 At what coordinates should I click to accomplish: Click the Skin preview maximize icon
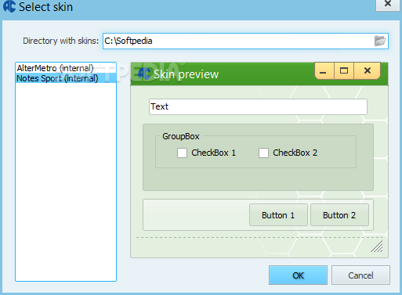tap(344, 70)
